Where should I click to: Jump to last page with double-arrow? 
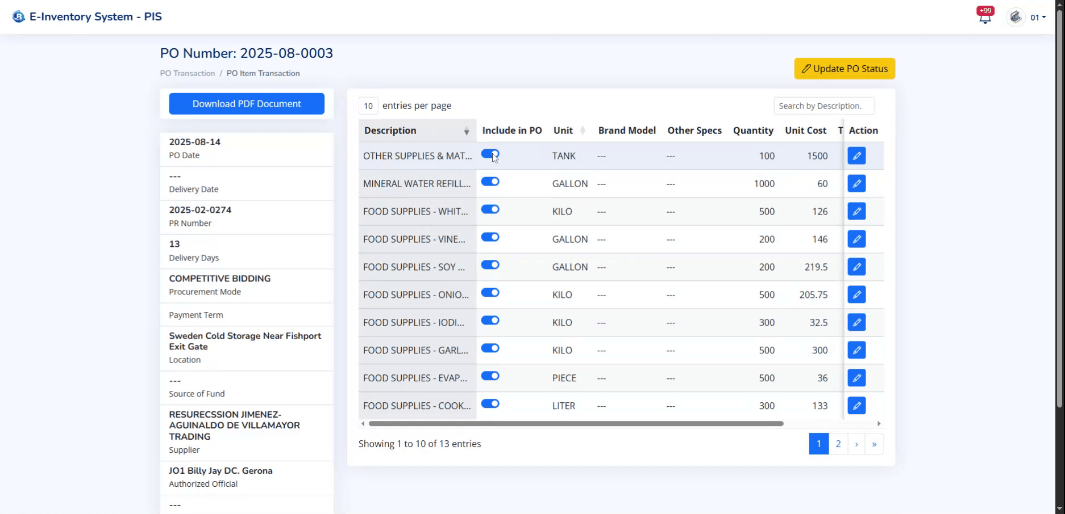pos(875,444)
